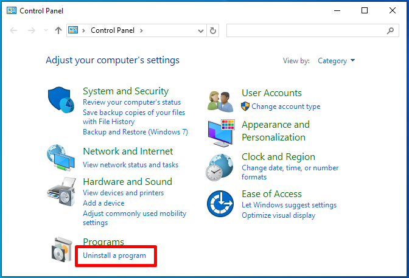Image resolution: width=409 pixels, height=278 pixels.
Task: Open View network status and tasks
Action: 131,165
